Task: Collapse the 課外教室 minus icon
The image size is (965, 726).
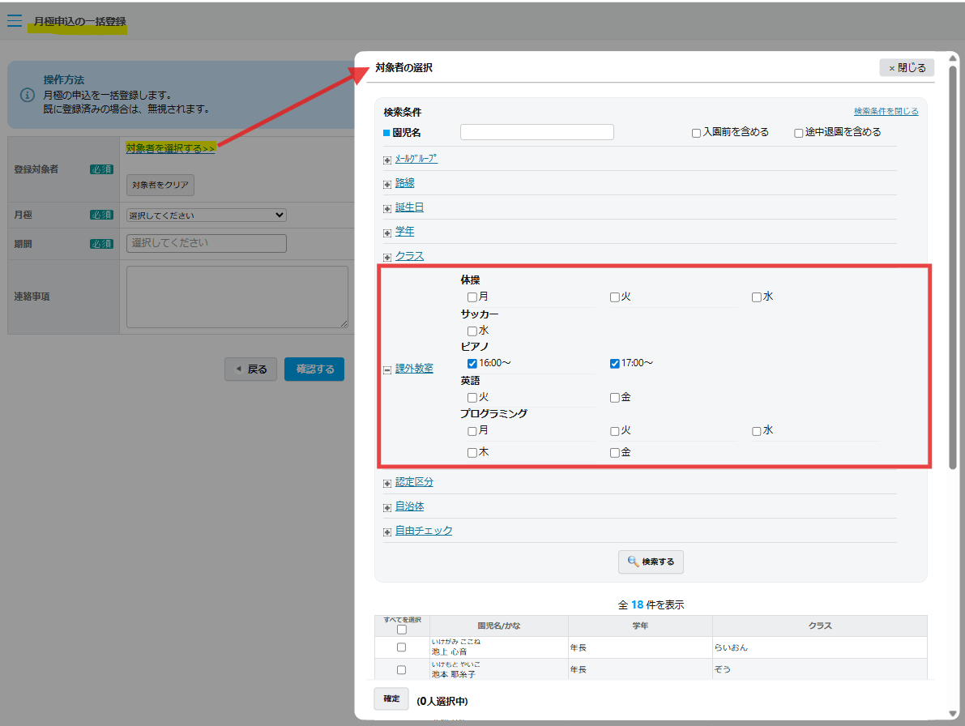Action: click(x=387, y=369)
